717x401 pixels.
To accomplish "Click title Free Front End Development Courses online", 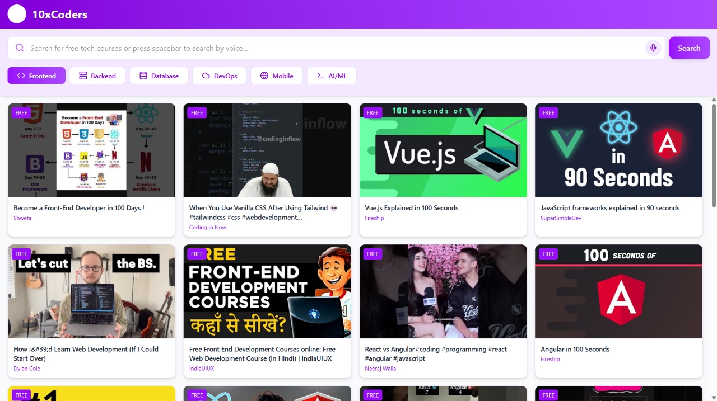I will 263,353.
